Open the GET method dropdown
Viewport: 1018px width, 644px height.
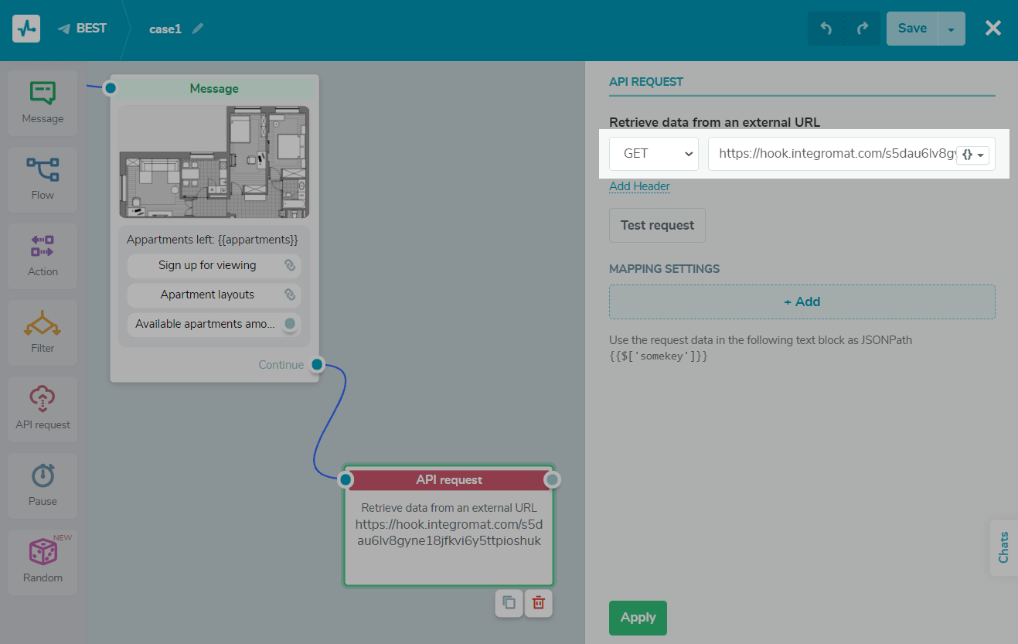click(654, 154)
